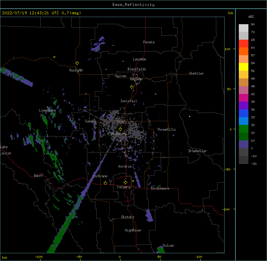
Task: Click the yellow marker above Calgary label
Action: coord(125,183)
